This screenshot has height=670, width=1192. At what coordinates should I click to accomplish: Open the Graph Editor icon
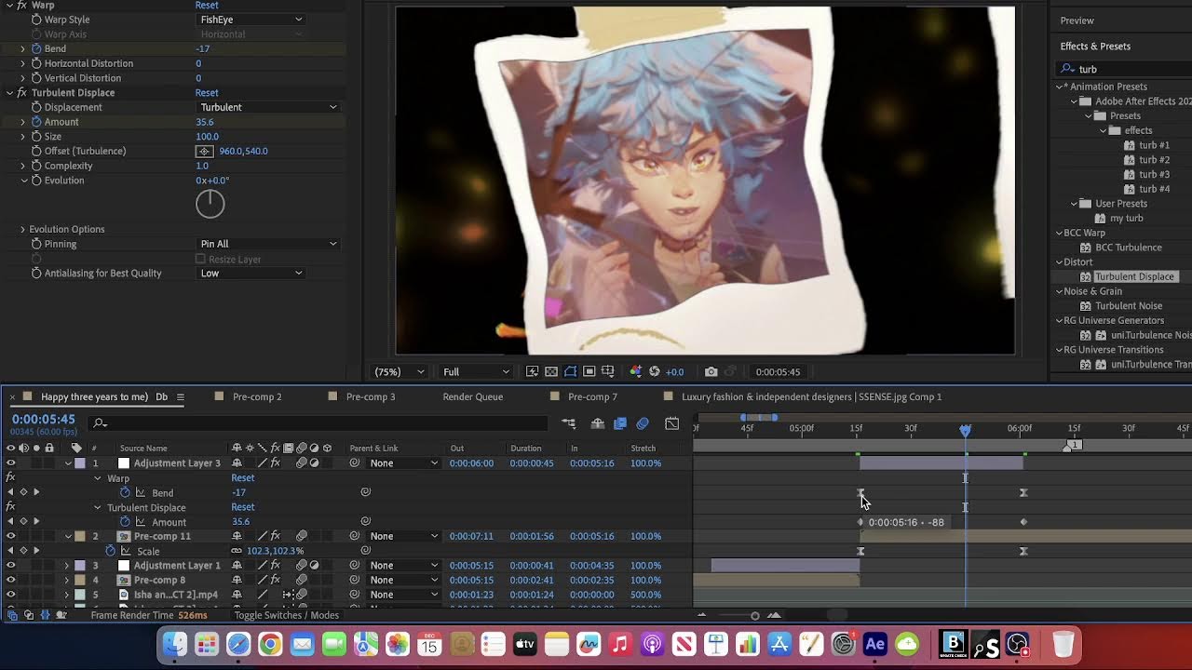671,423
